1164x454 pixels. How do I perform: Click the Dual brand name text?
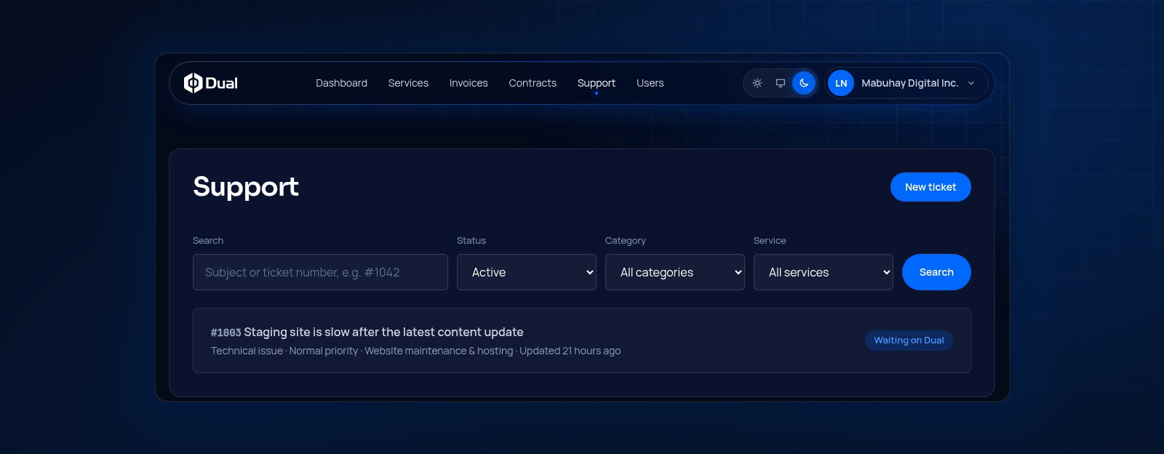point(221,83)
